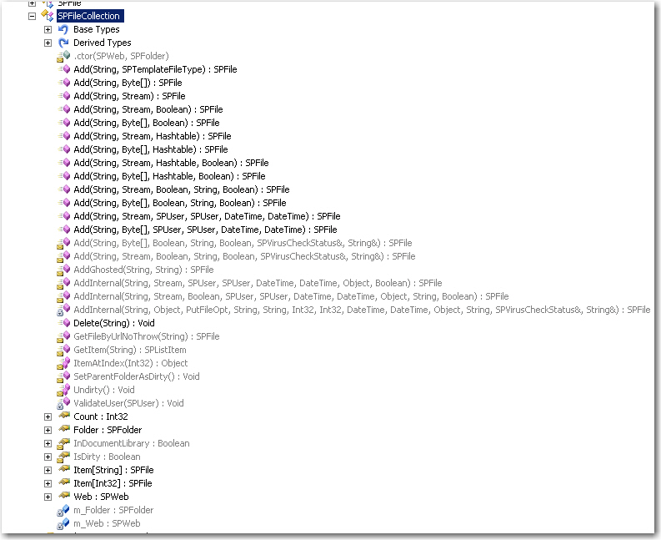Select ValidateUser(SPUser) : Void method
The image size is (661, 540).
[128, 403]
